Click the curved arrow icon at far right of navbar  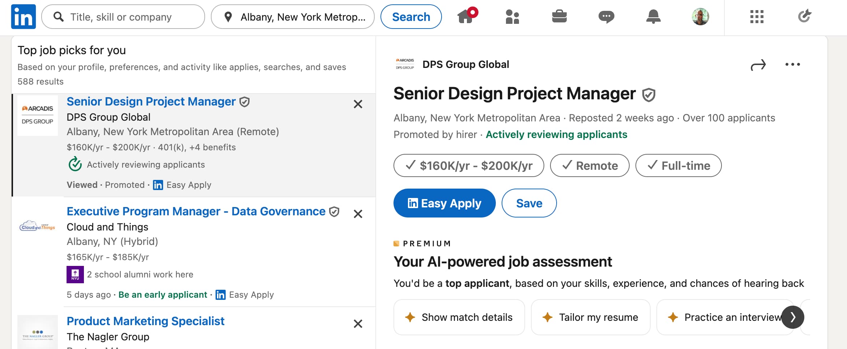pos(805,16)
